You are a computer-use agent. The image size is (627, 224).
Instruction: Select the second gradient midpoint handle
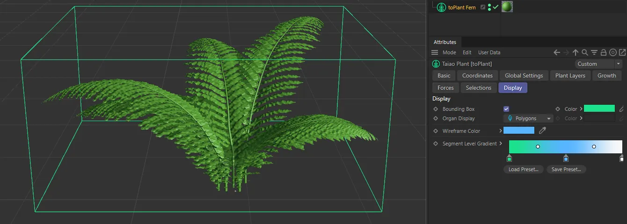tap(594, 147)
